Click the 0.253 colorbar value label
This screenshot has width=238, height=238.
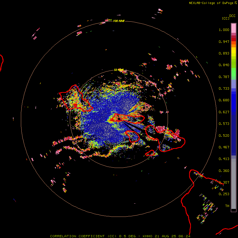(224, 194)
